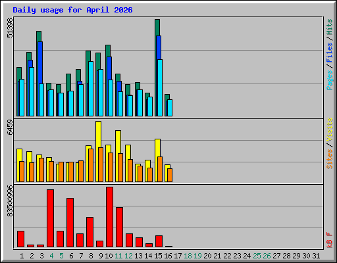Select day 29 on the x-axis
Screen dimensions: 337x263
tap(296, 256)
